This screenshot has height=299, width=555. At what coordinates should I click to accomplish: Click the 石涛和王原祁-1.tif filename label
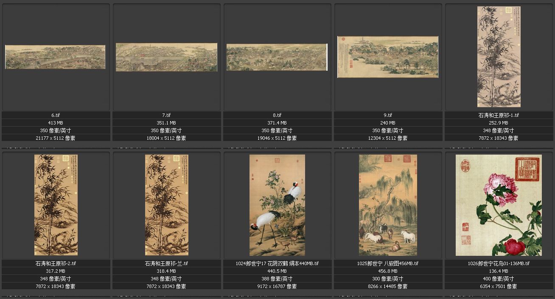[x=499, y=115]
